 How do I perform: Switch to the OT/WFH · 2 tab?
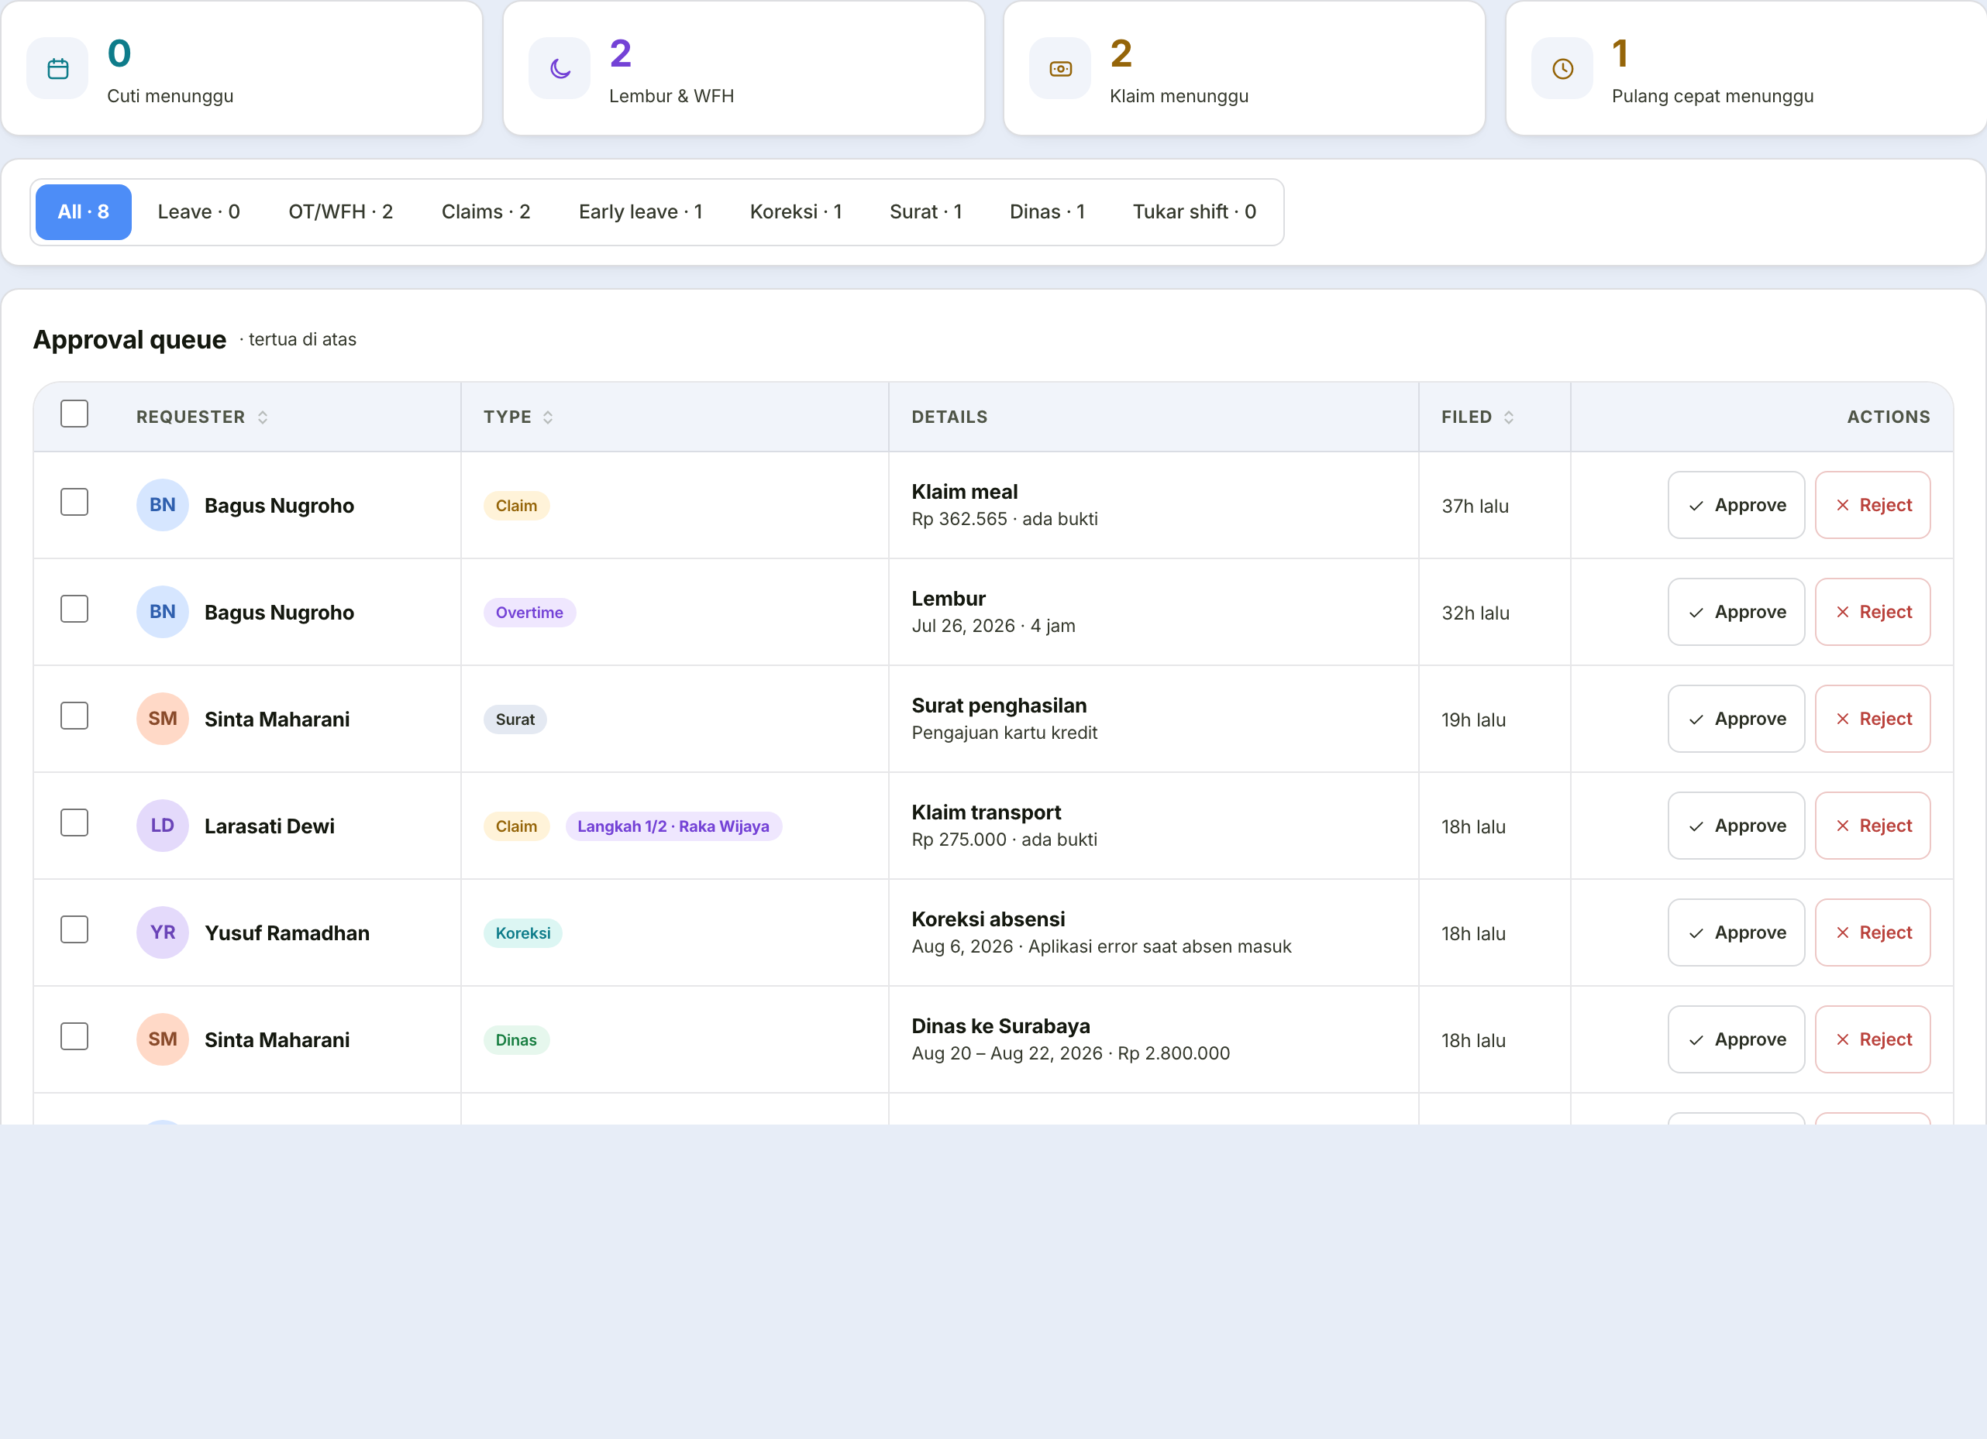point(341,212)
